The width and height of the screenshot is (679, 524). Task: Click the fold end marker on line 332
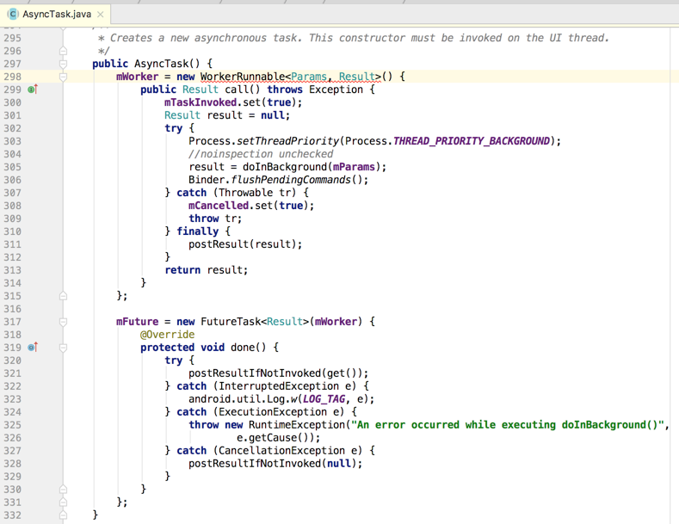[63, 515]
